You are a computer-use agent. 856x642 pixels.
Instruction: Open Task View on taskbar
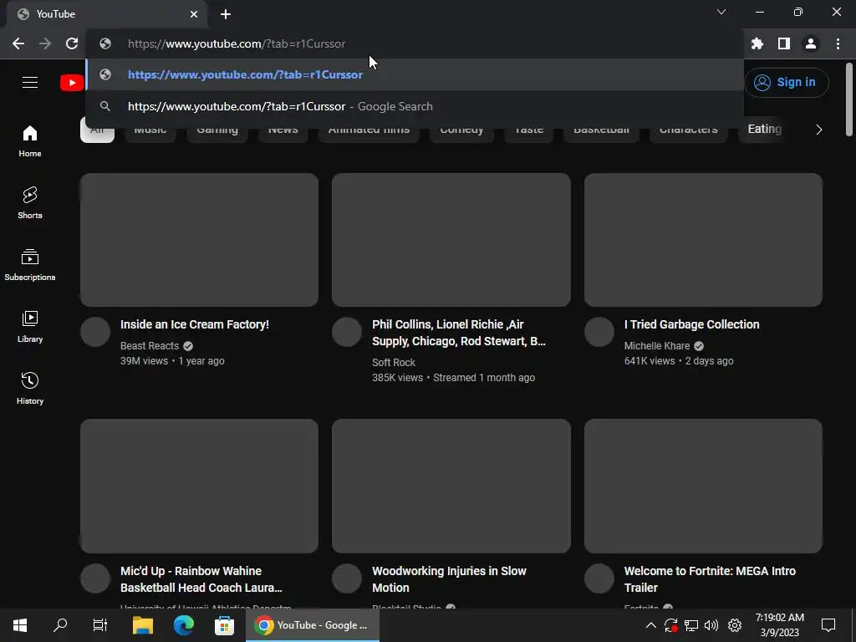[x=100, y=625]
